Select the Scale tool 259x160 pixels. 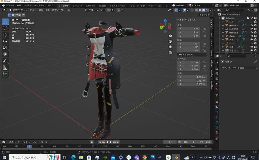point(5,48)
